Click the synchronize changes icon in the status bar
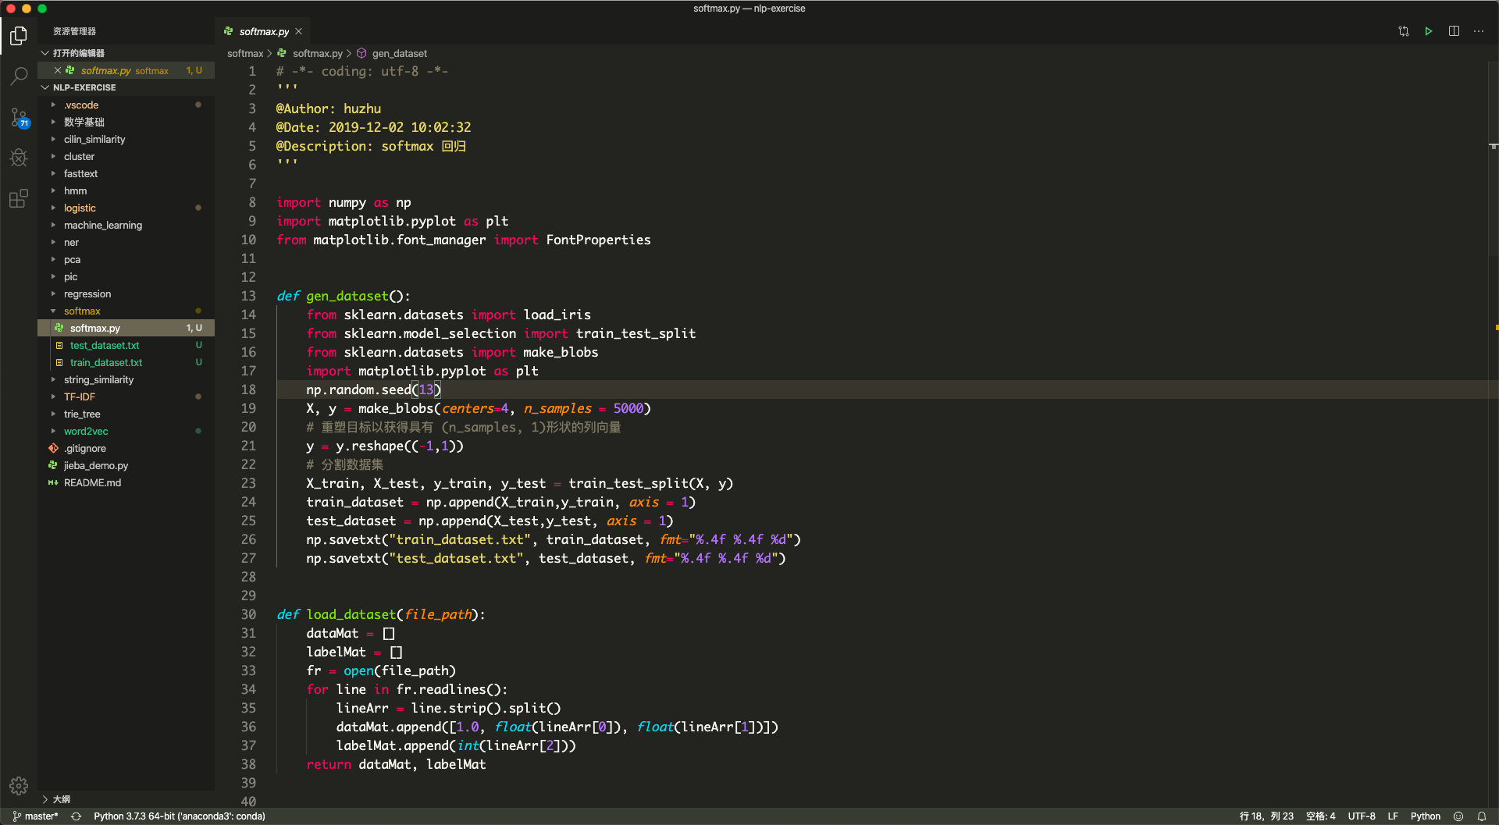Screen dimensions: 1499x825 tap(76, 816)
